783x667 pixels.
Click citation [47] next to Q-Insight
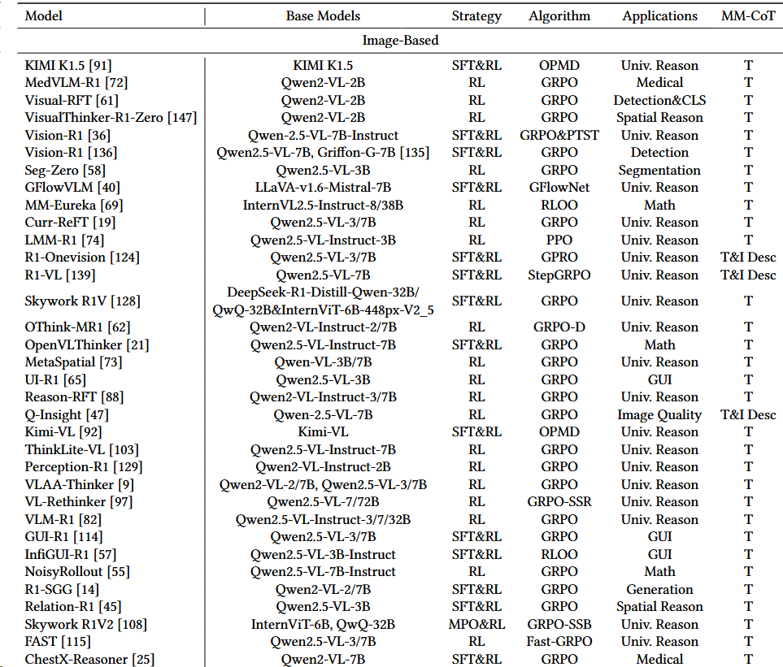click(x=96, y=415)
